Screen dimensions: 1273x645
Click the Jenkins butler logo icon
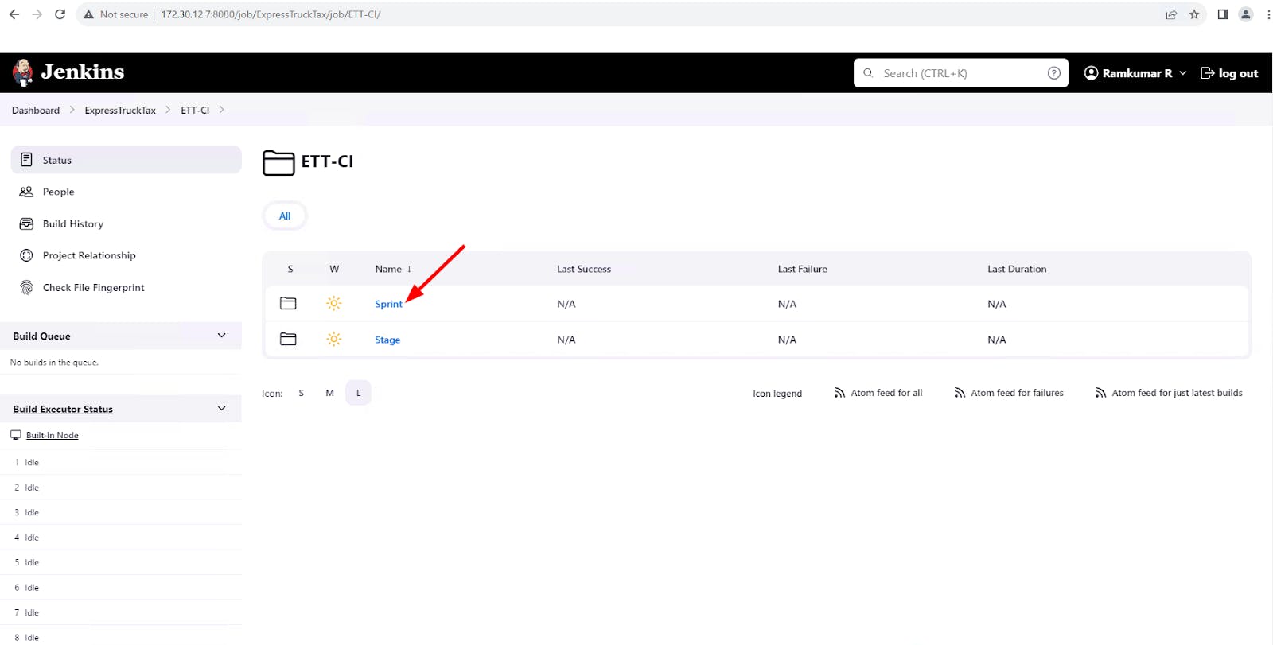(x=22, y=72)
